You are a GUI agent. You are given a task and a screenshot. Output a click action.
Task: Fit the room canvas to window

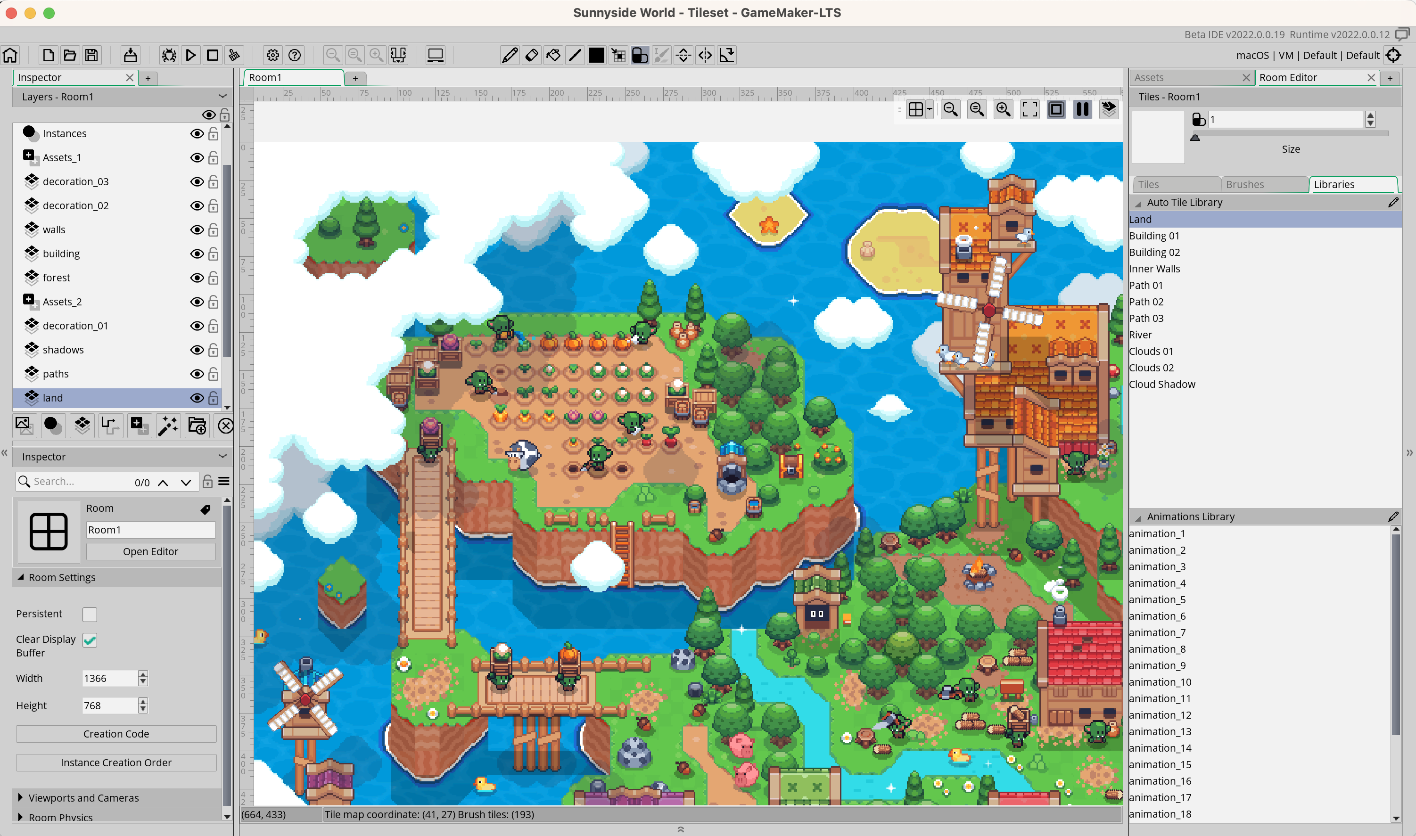point(1030,109)
